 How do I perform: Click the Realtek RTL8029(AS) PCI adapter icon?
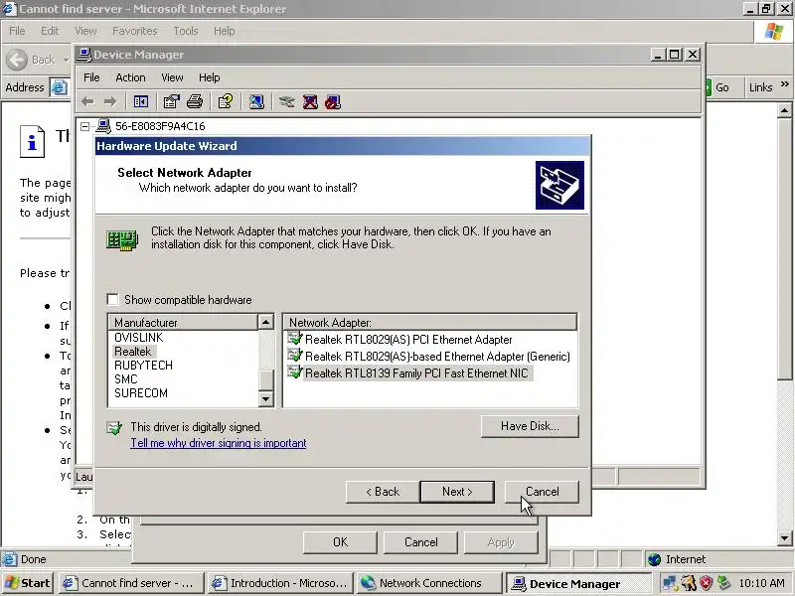pyautogui.click(x=294, y=339)
